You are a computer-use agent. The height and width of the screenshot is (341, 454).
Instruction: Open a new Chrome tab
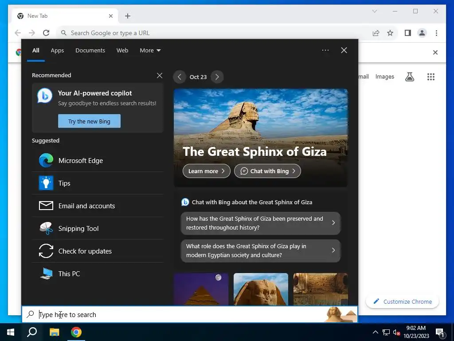[128, 16]
